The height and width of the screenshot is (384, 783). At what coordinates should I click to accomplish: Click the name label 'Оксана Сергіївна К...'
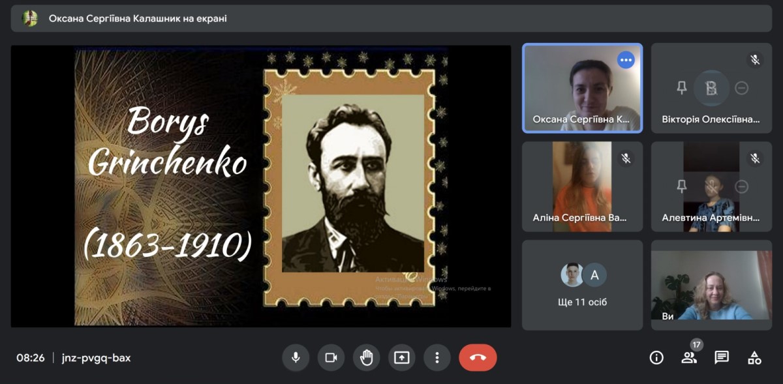click(x=581, y=119)
